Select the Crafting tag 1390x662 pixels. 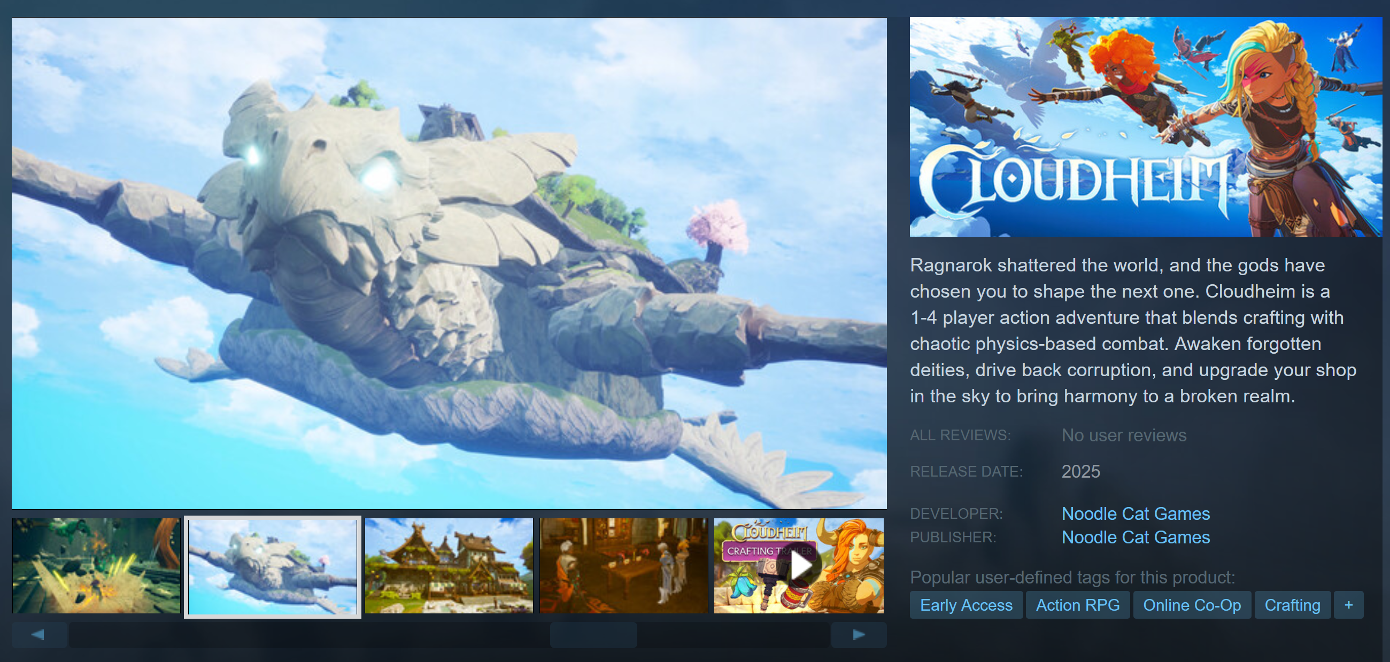1292,605
